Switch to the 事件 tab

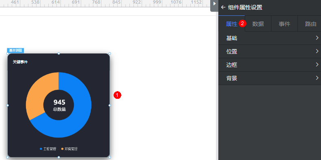284,24
